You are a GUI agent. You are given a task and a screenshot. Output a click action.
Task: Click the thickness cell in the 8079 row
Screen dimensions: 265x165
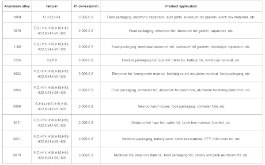[86, 155]
